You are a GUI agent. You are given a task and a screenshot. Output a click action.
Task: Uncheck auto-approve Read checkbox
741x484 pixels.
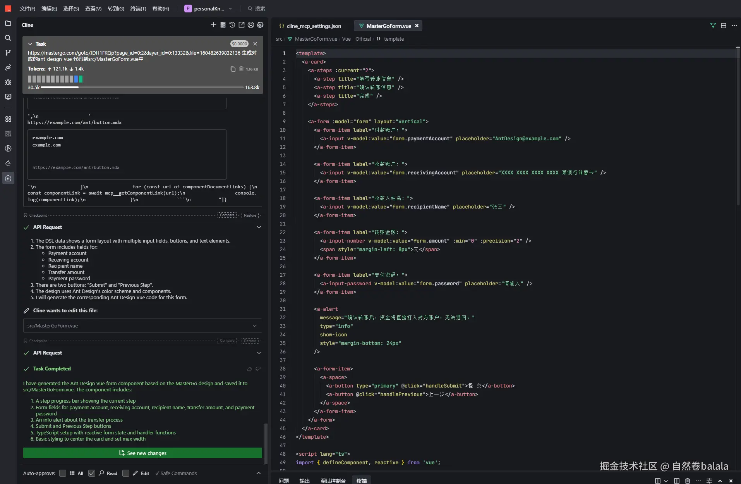click(x=92, y=473)
